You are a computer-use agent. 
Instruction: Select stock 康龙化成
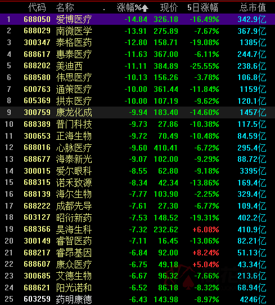point(74,112)
